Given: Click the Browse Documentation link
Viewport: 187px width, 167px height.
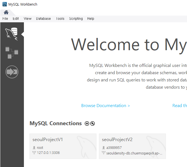Looking at the screenshot, I should [x=106, y=106].
